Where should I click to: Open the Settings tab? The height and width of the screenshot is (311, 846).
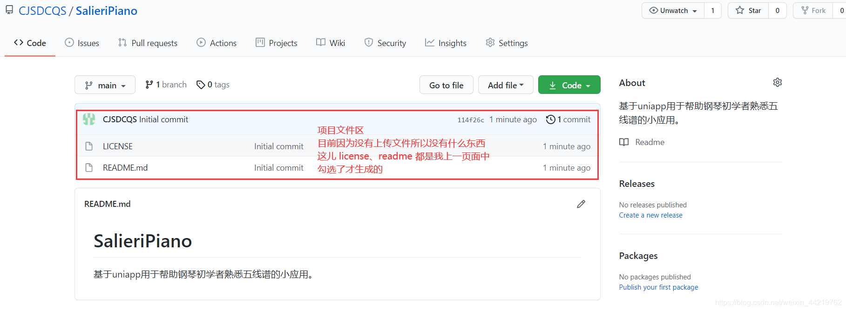click(x=507, y=43)
